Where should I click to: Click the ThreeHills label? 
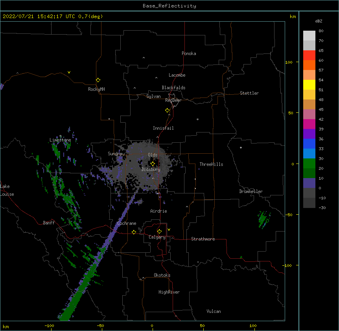coord(211,164)
